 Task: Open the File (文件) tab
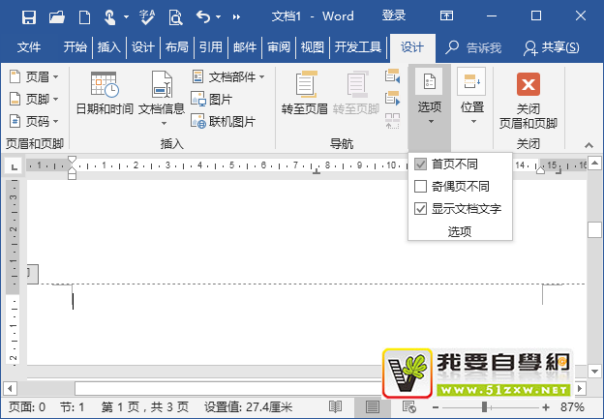coord(29,47)
